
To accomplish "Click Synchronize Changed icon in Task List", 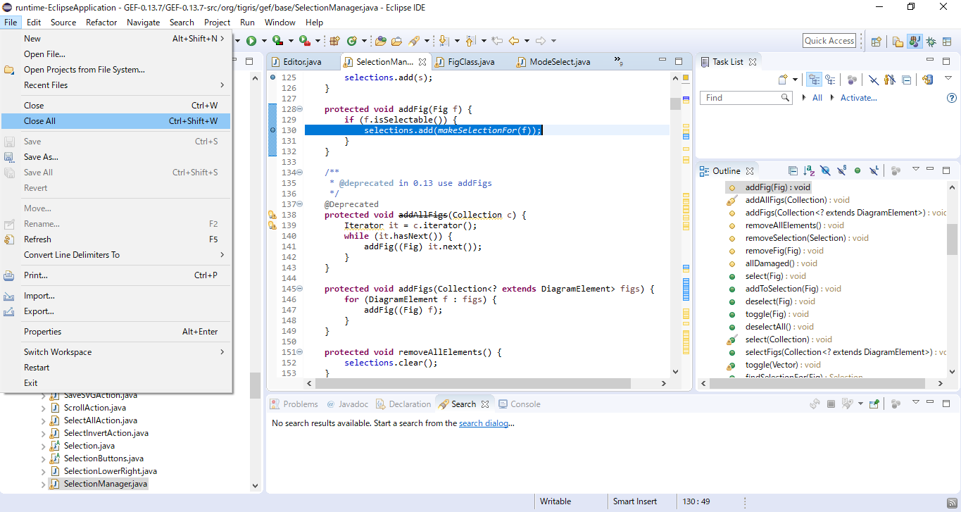I will [927, 80].
